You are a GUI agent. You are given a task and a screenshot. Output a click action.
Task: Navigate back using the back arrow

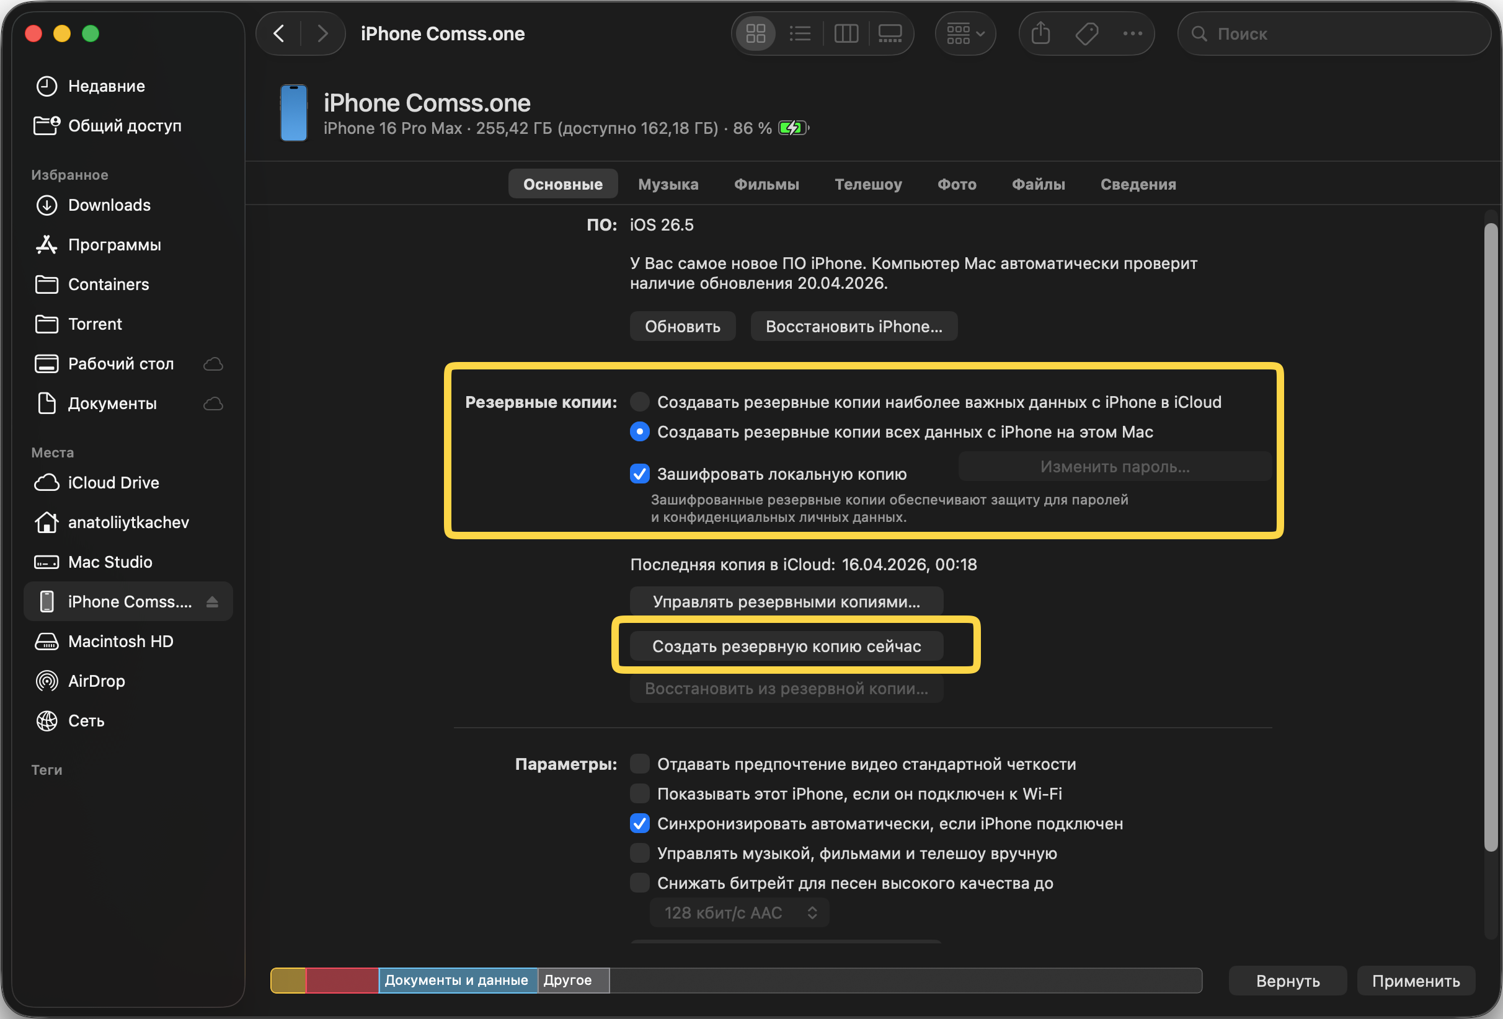[x=280, y=33]
